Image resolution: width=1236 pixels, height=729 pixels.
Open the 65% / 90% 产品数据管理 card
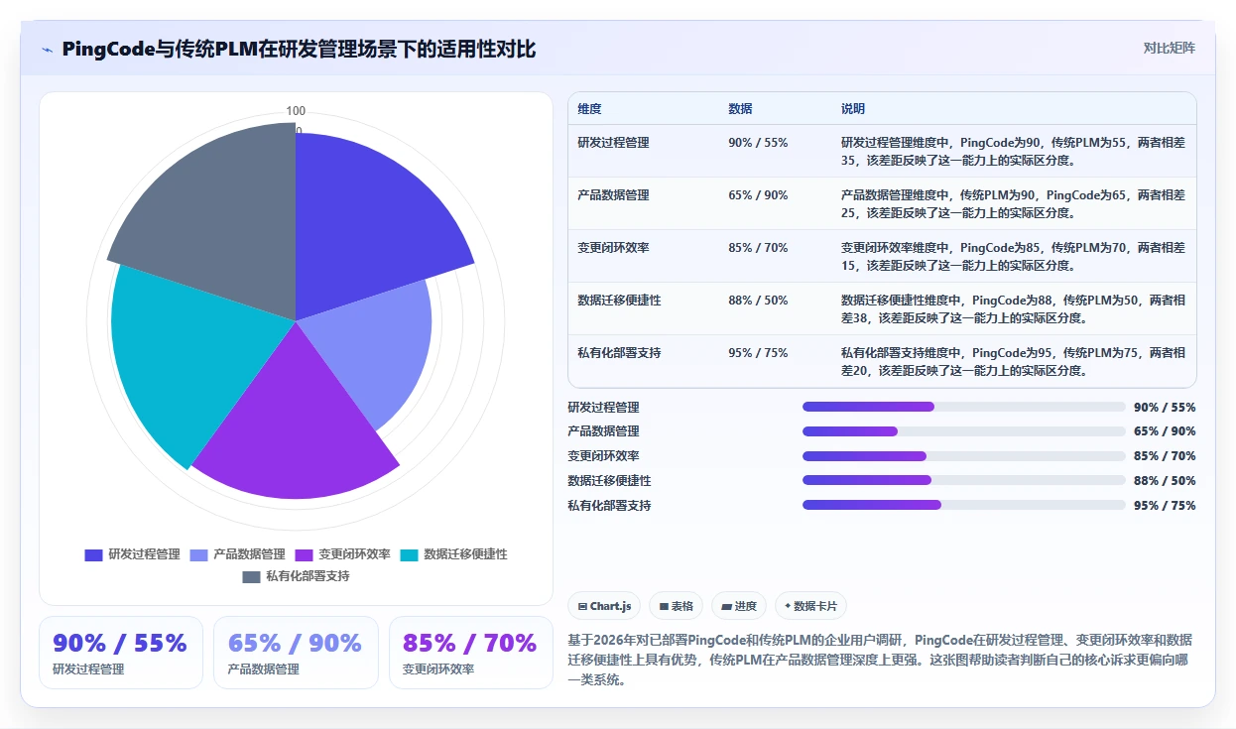pos(296,653)
